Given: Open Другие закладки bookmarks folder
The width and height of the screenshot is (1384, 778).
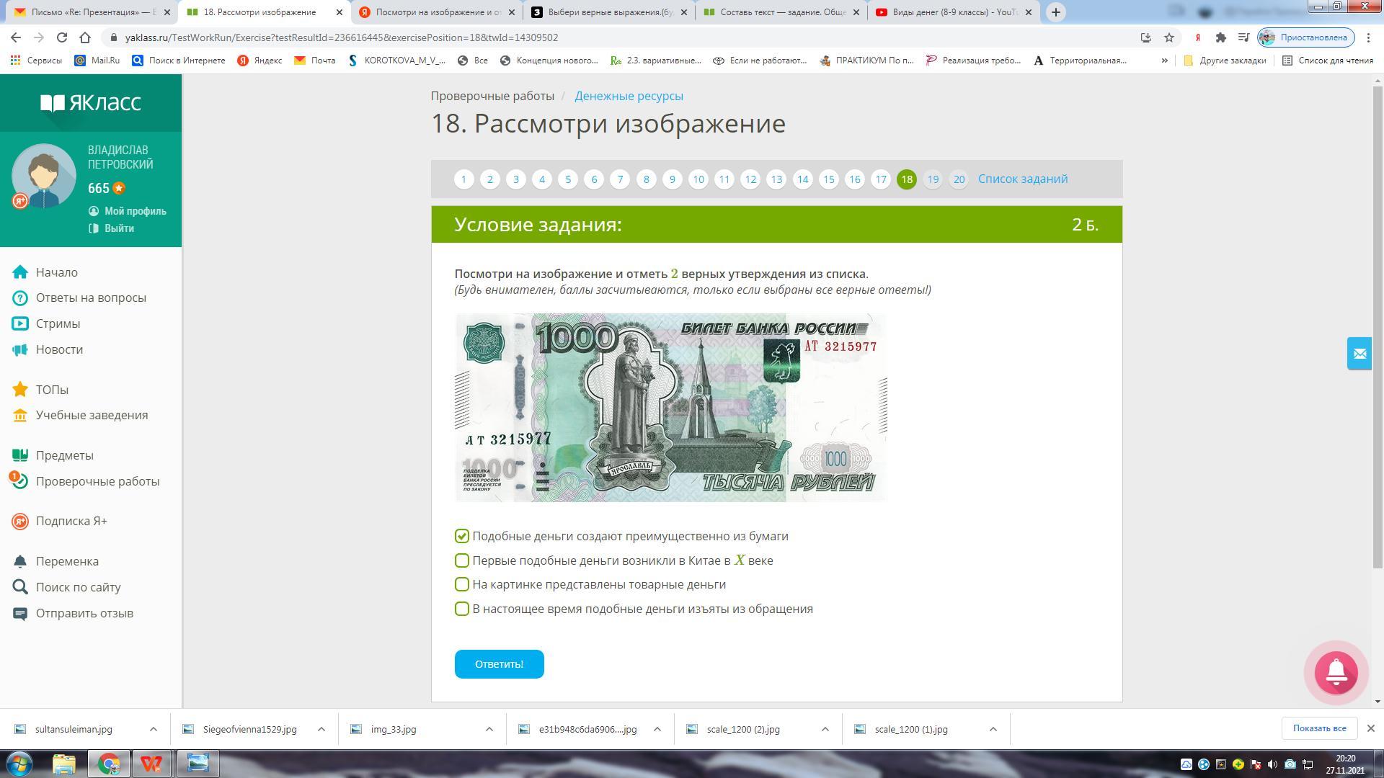Looking at the screenshot, I should pos(1225,61).
